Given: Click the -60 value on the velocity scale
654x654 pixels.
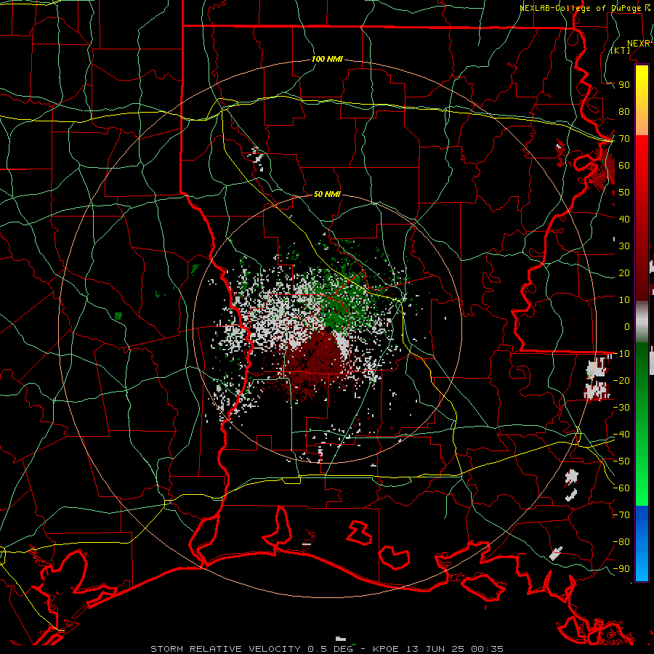Looking at the screenshot, I should (x=621, y=488).
